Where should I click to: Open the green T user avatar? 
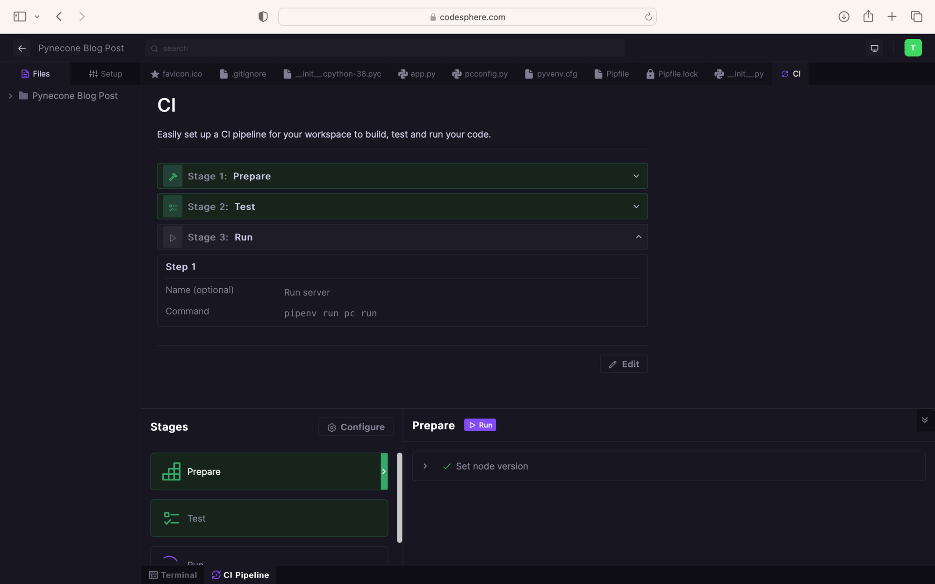point(913,48)
